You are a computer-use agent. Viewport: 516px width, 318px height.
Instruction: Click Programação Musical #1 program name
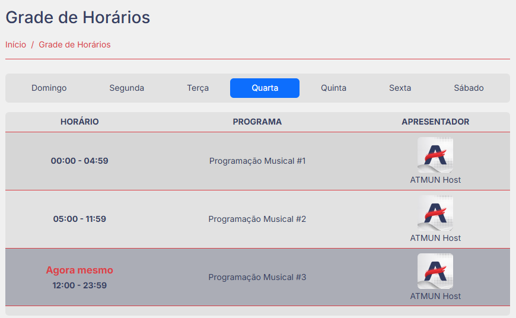pos(257,161)
